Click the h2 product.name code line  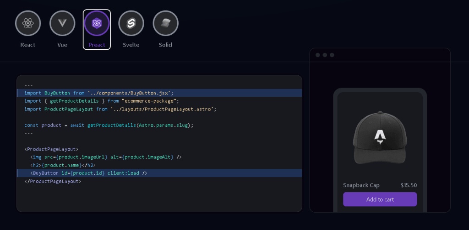pyautogui.click(x=63, y=165)
